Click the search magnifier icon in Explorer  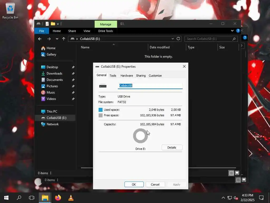tap(234, 39)
